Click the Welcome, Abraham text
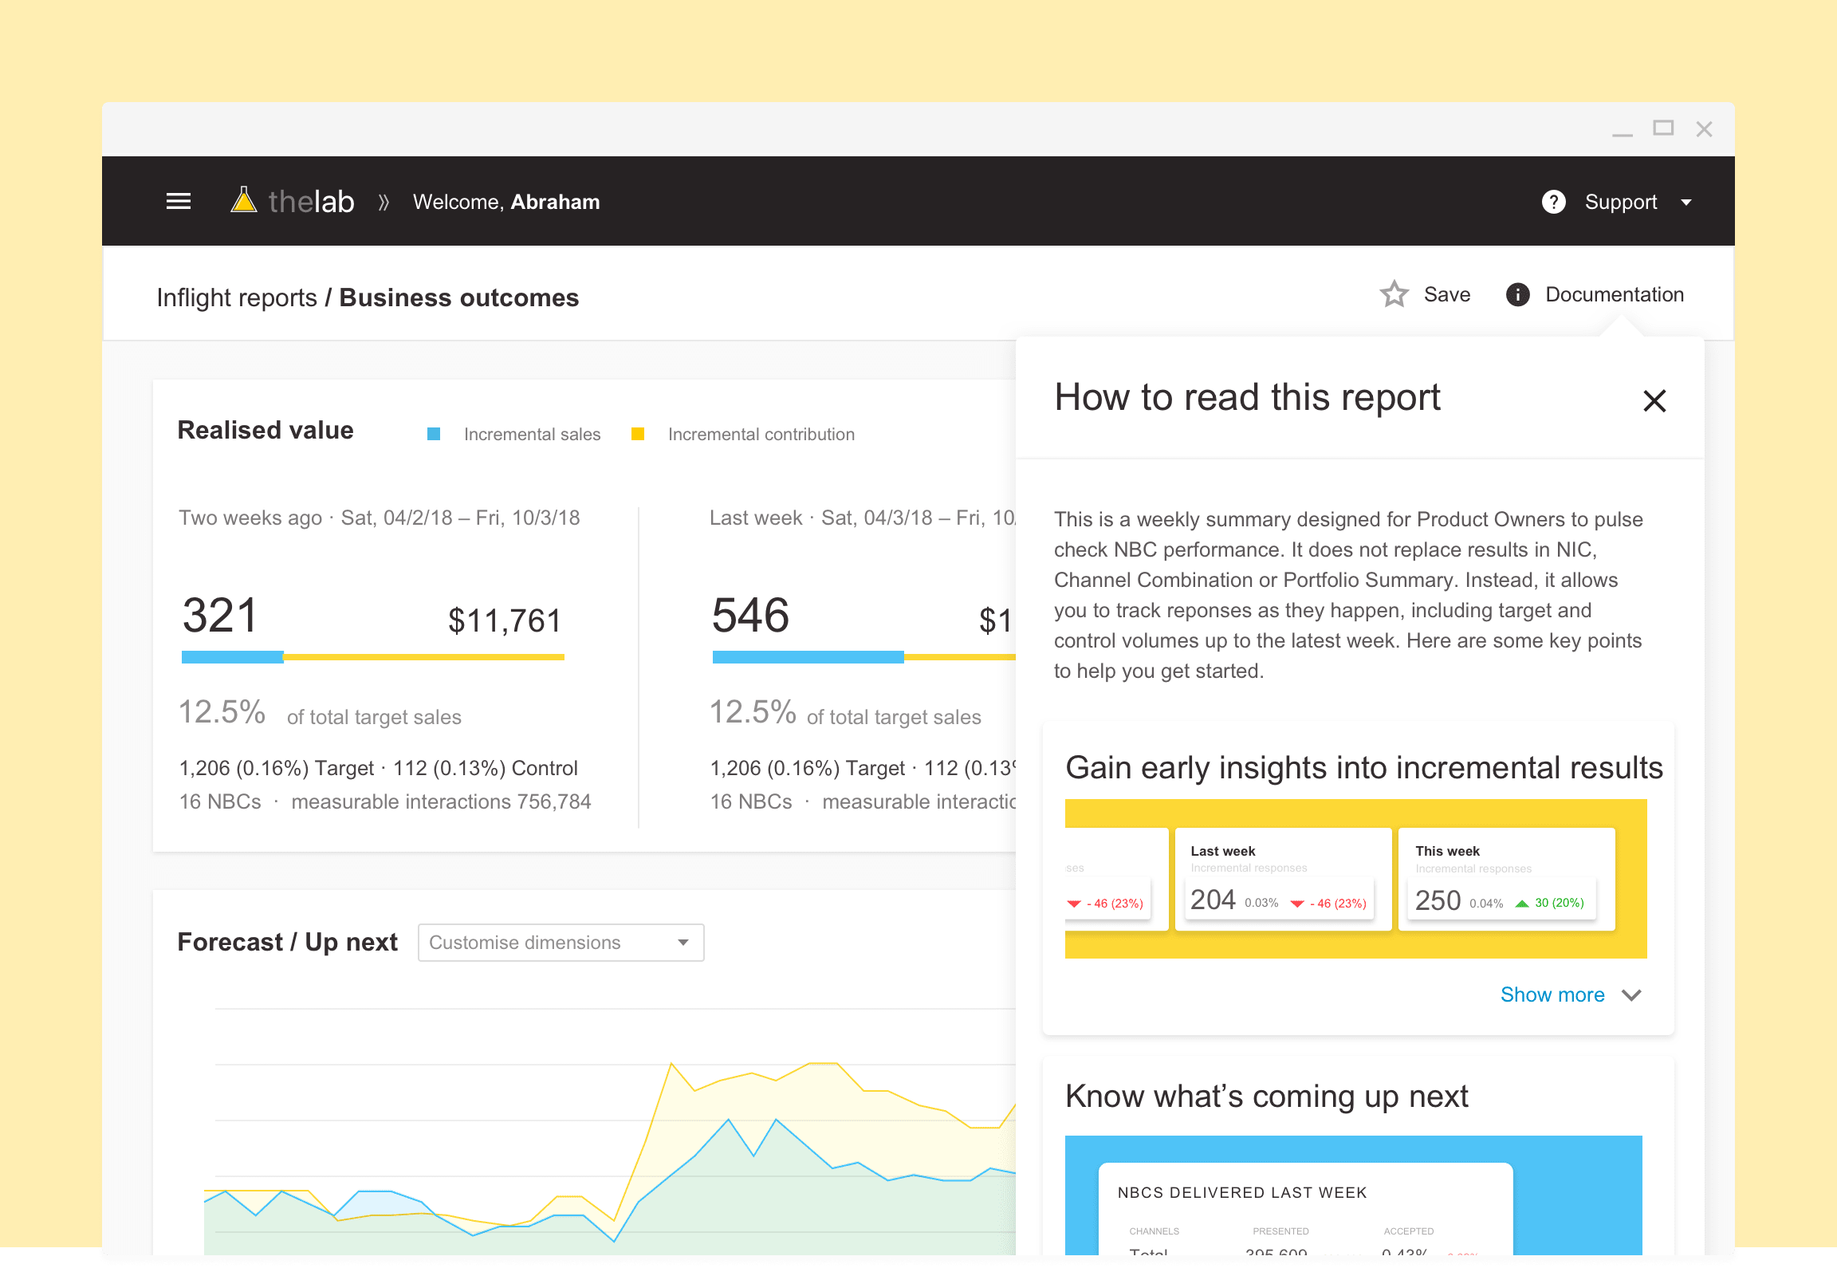This screenshot has width=1837, height=1268. pos(506,202)
